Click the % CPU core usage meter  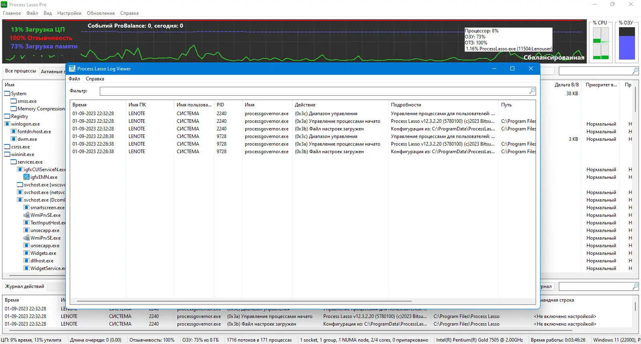(x=601, y=43)
